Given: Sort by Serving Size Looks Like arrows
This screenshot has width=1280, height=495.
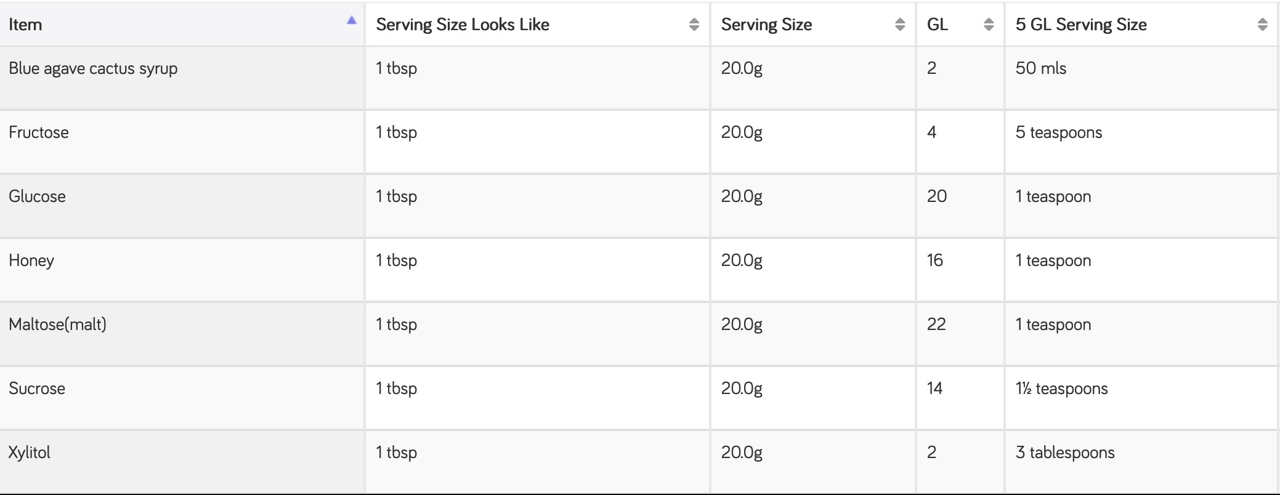Looking at the screenshot, I should pyautogui.click(x=694, y=25).
